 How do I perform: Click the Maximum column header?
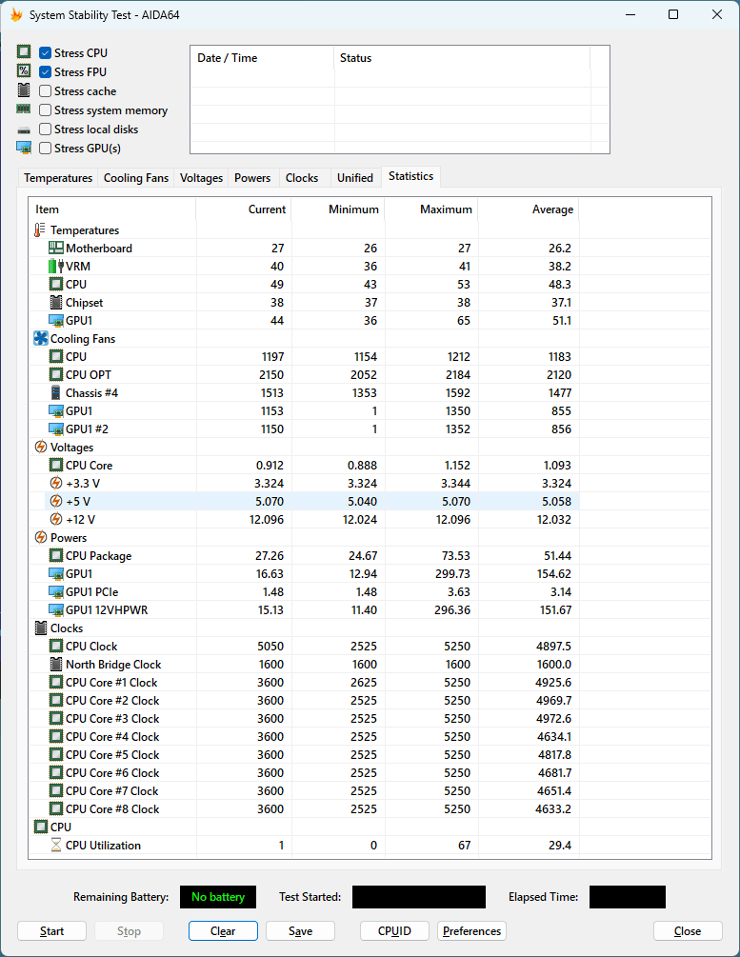click(431, 209)
